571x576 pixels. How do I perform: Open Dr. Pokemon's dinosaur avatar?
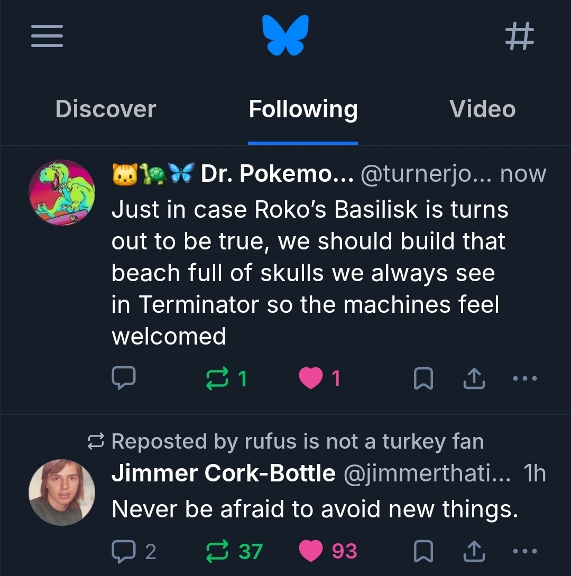[x=62, y=193]
